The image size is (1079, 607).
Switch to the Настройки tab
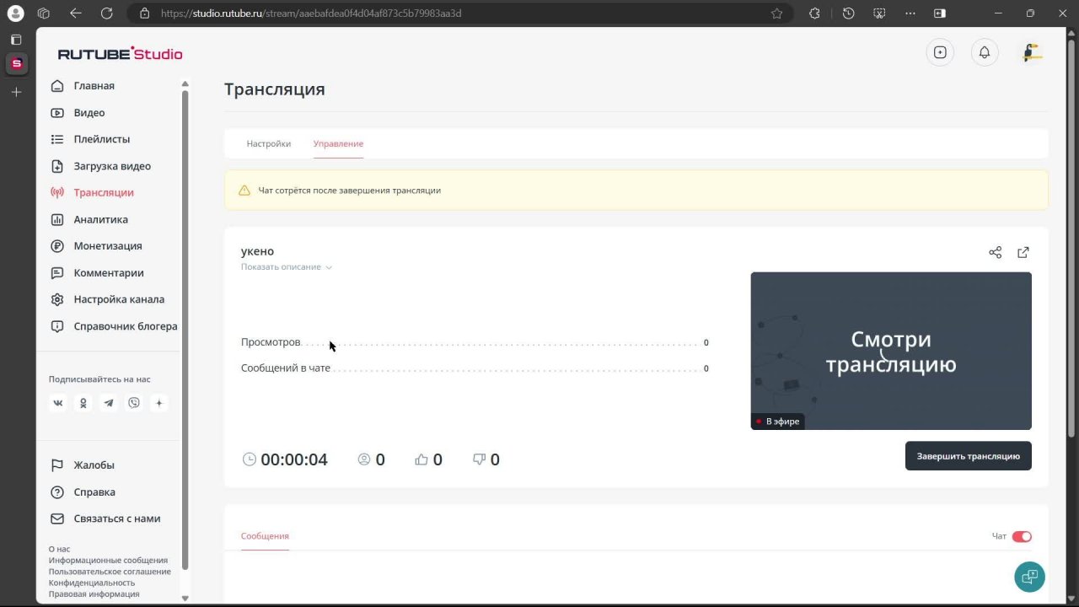[269, 144]
